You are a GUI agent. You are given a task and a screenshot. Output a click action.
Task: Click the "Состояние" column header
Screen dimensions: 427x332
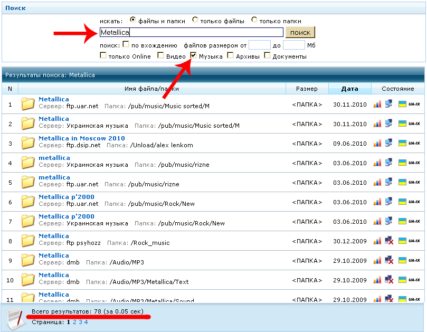pyautogui.click(x=397, y=89)
